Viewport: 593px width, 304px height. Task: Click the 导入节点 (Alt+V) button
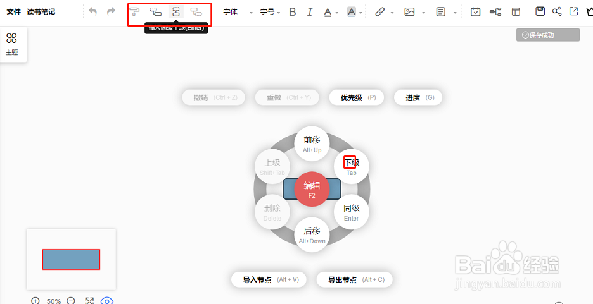tap(269, 279)
